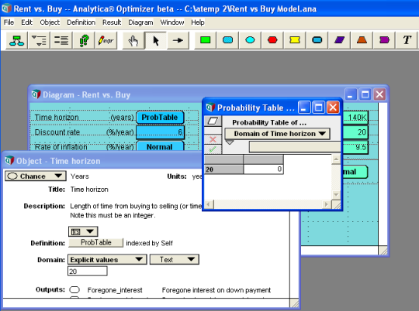Open the Window menu

pyautogui.click(x=172, y=22)
